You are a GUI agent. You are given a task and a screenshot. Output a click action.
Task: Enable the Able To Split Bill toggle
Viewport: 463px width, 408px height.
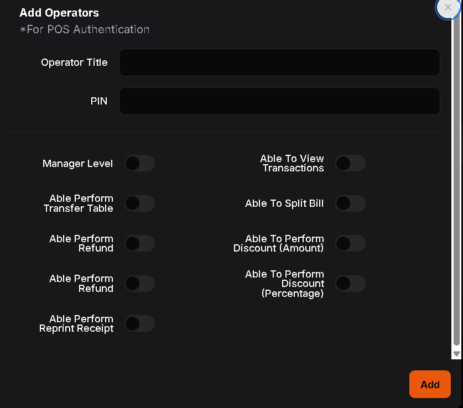click(x=351, y=203)
